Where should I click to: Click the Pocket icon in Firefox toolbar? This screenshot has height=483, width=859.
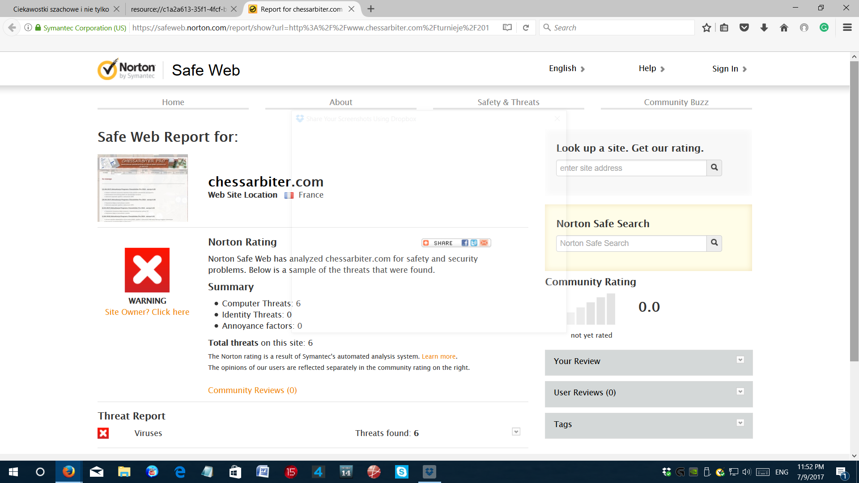[x=744, y=28]
